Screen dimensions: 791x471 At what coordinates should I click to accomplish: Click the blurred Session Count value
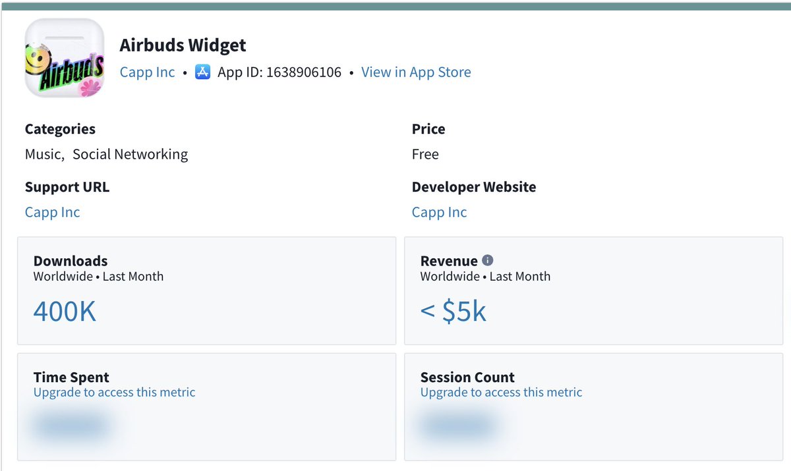[457, 426]
